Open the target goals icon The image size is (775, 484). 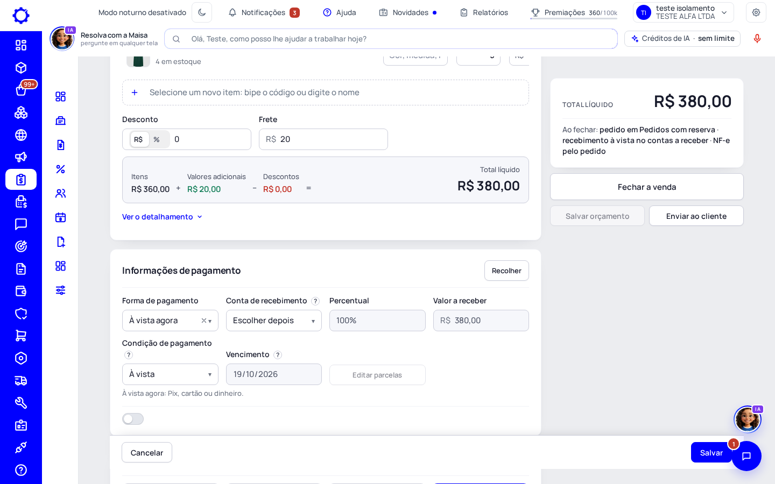(x=21, y=246)
